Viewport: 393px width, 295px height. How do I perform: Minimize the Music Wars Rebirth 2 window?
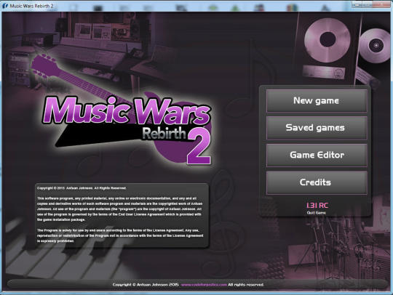(357, 4)
